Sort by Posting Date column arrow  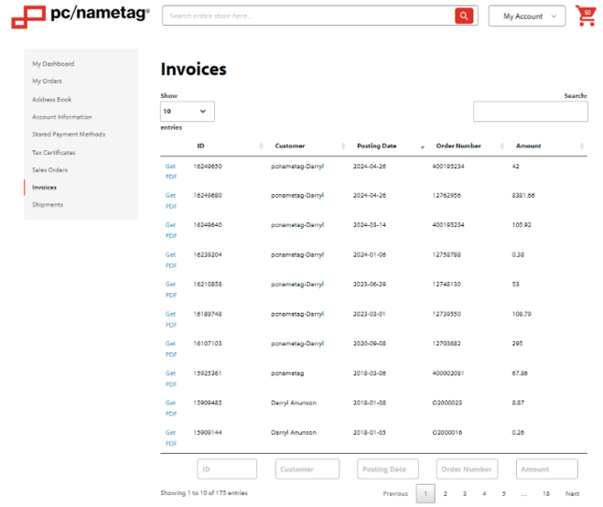click(x=422, y=146)
